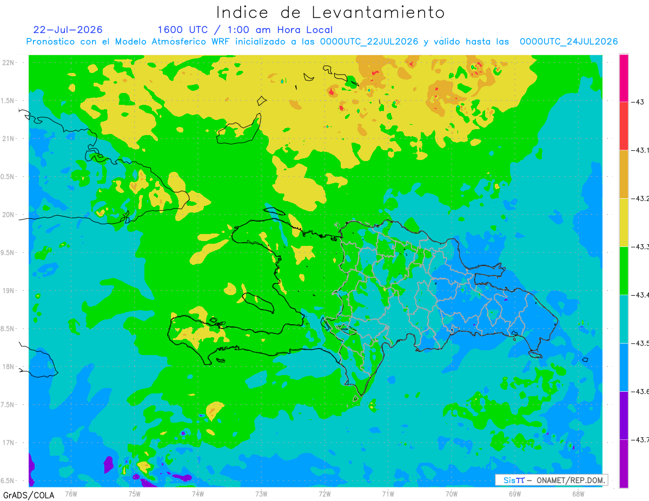Select the date text "22-Jul-2026"
Viewport: 649px width, 501px height.
(x=68, y=30)
